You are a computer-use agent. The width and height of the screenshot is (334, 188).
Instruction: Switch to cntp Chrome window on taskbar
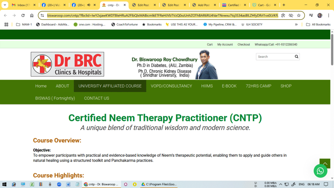[101, 184]
